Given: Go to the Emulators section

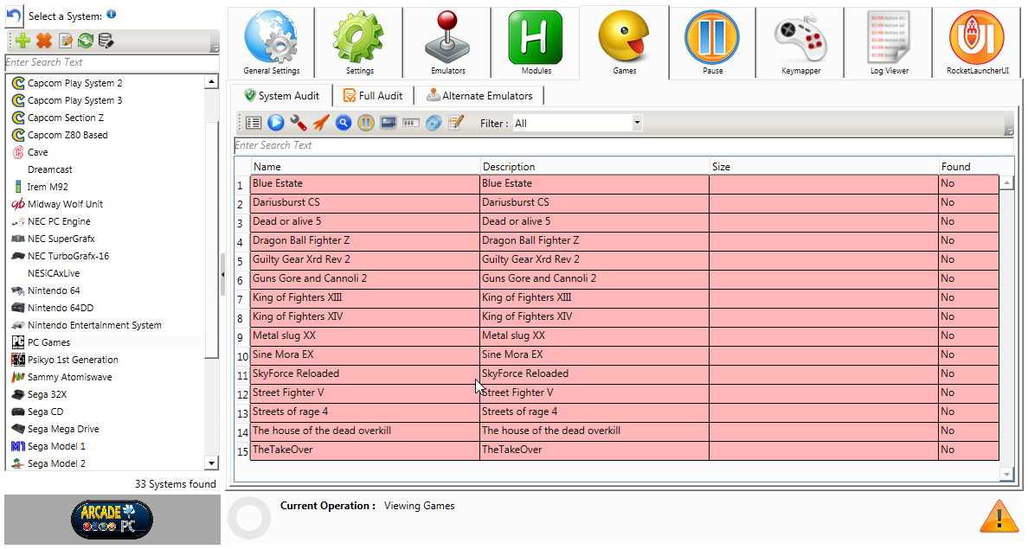Looking at the screenshot, I should [447, 43].
